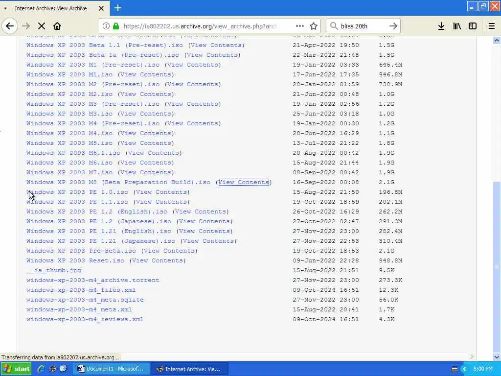Switch to Document1 Microsoft Word taskbar button

pyautogui.click(x=112, y=369)
